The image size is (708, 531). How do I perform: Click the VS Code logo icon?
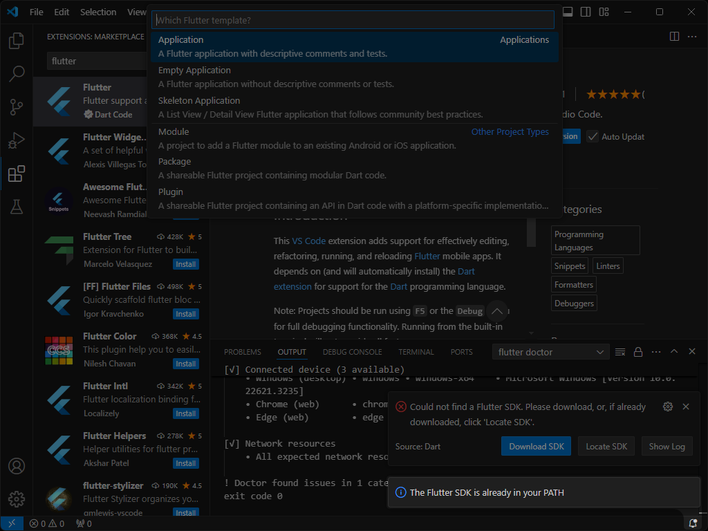(12, 12)
